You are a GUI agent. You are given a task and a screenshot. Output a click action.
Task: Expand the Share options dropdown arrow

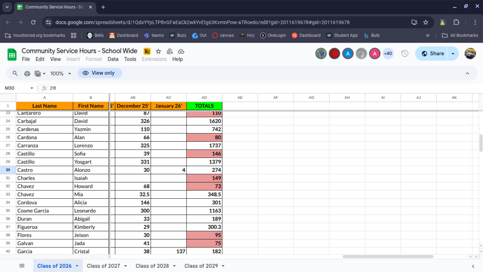click(x=453, y=54)
